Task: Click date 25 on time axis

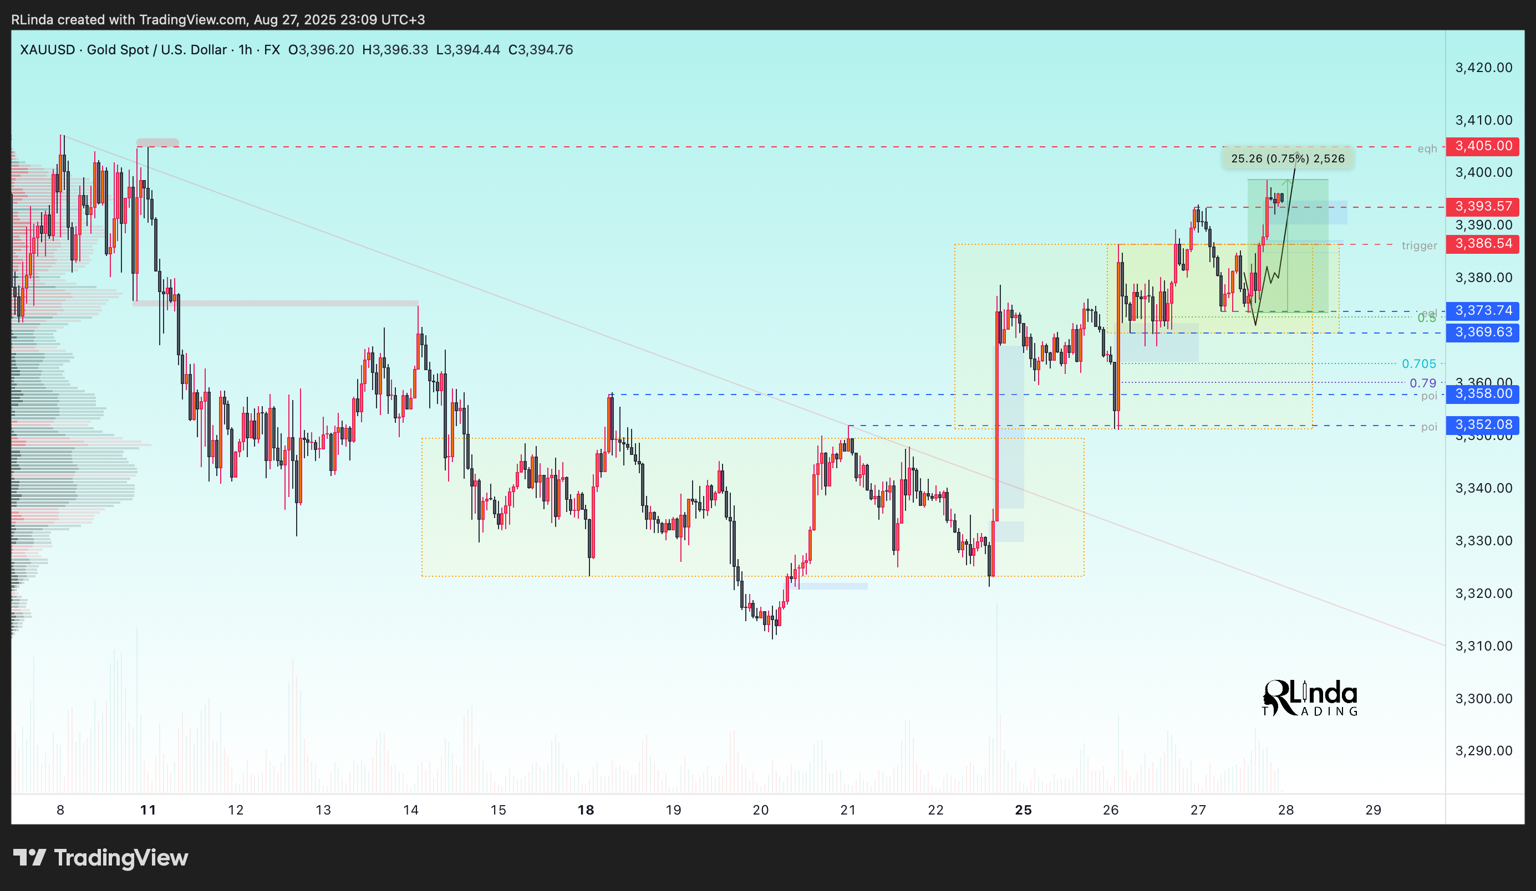Action: [x=1024, y=810]
